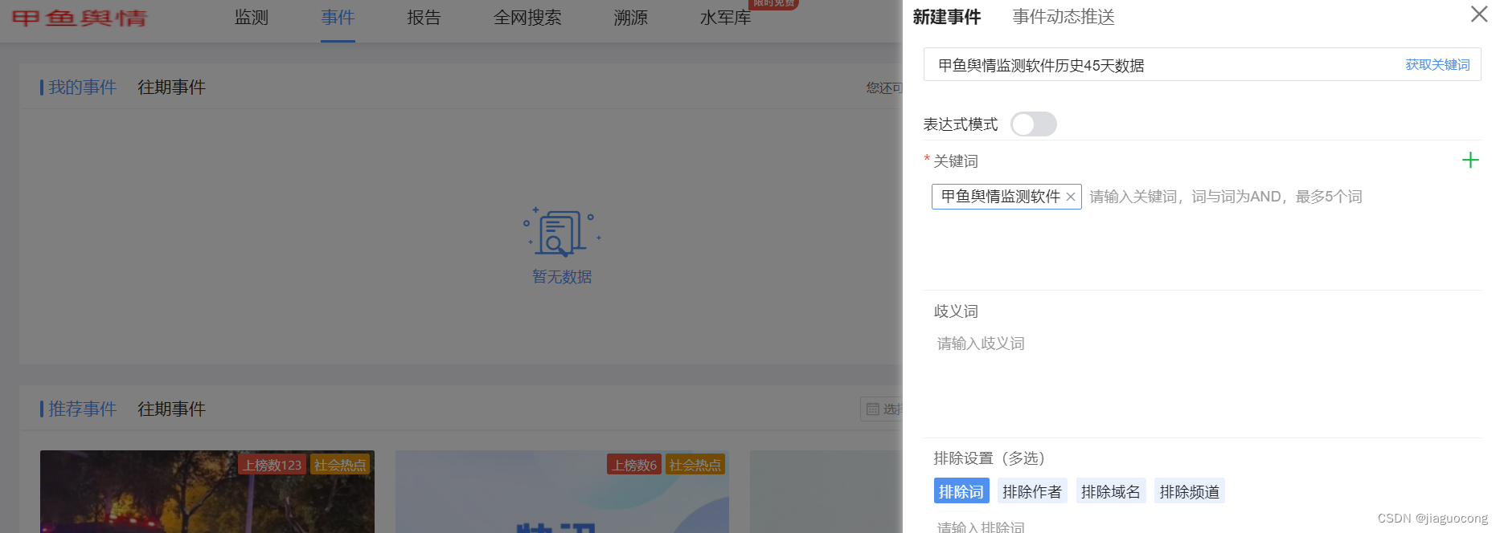Select the 推荐事件 tab
Screen dimensions: 1500x533
coord(82,409)
